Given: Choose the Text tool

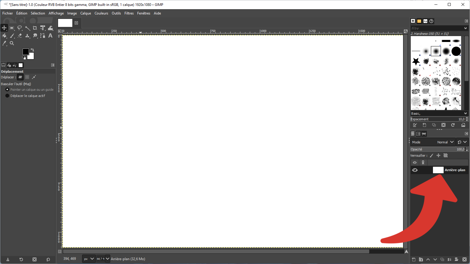Looking at the screenshot, I should (50, 36).
